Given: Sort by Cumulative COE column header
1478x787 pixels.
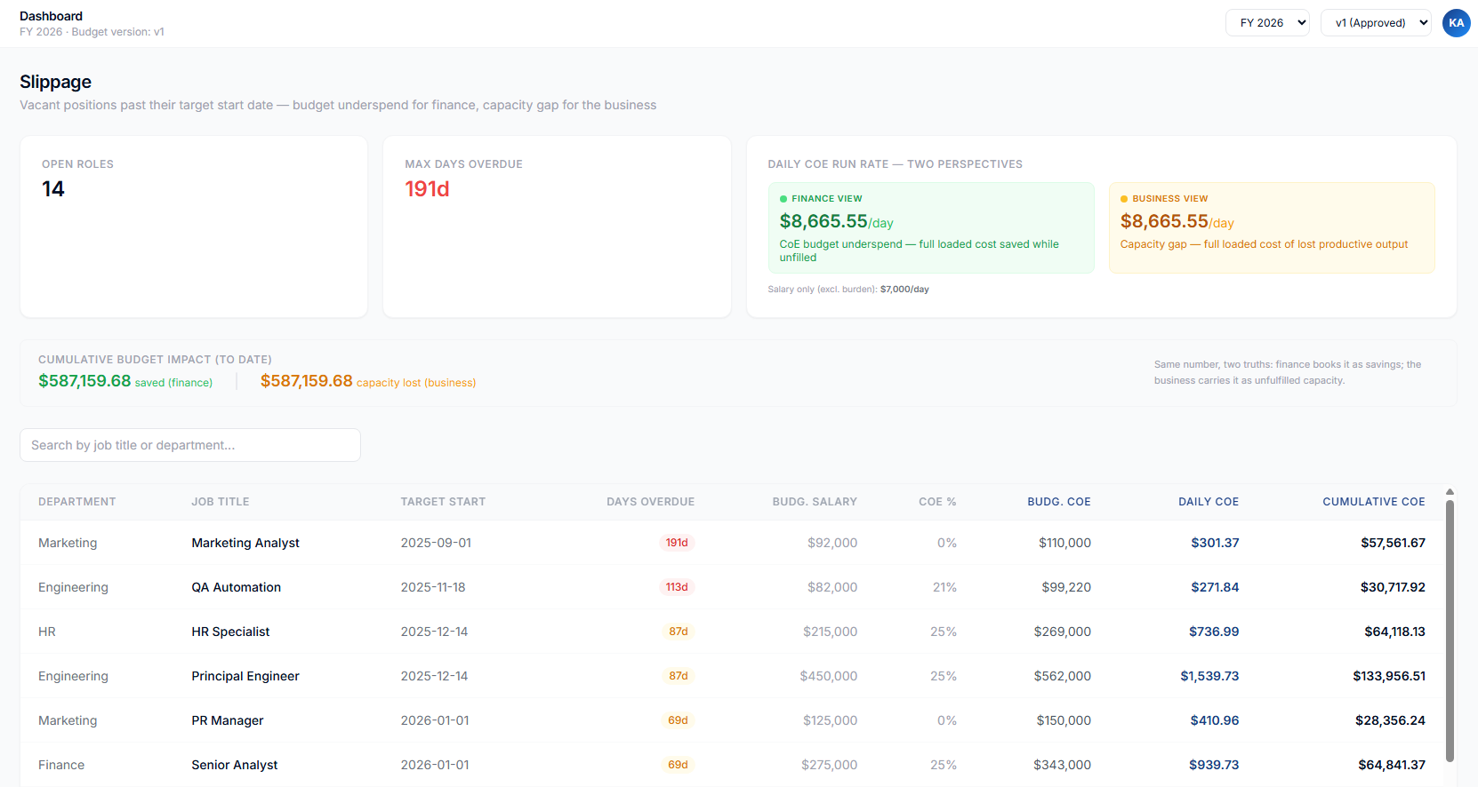Looking at the screenshot, I should pos(1373,502).
